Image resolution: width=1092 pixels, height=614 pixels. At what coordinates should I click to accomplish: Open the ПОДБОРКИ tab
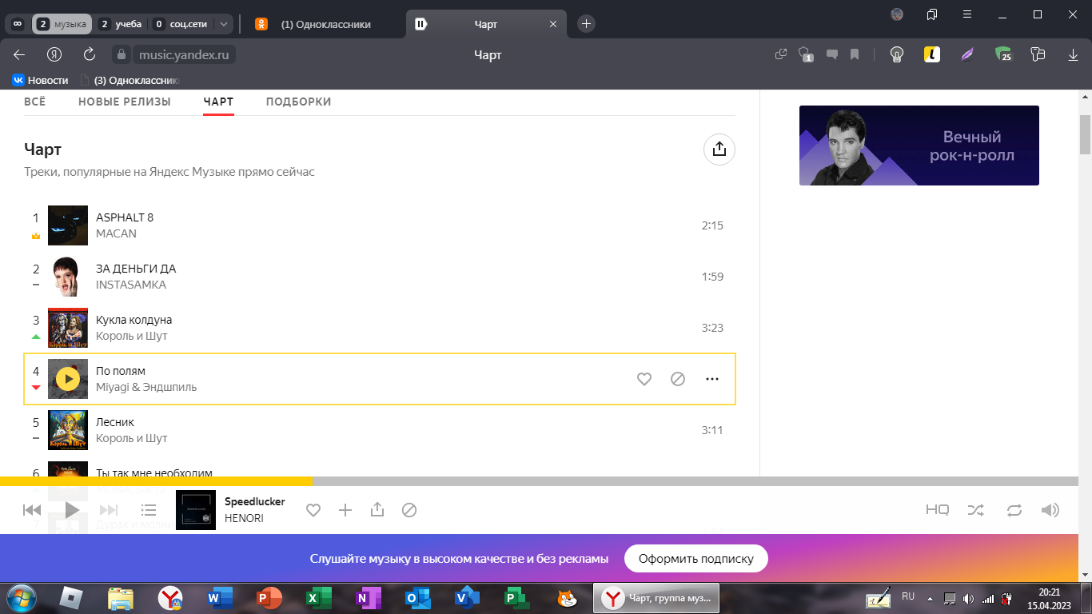(x=298, y=102)
